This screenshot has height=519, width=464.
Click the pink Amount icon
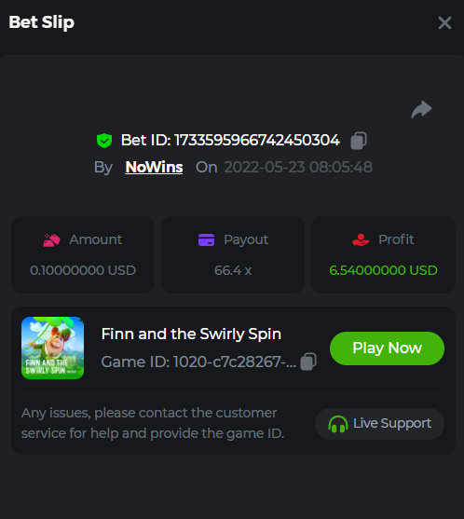[51, 240]
